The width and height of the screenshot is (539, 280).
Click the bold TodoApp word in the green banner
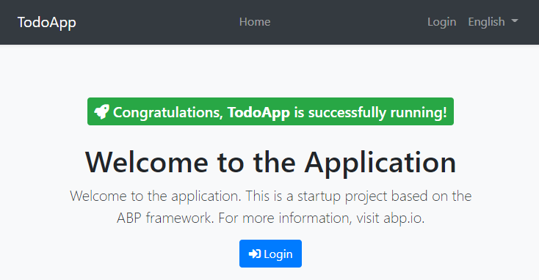(x=258, y=113)
